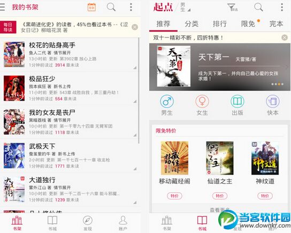Tap the orange calendar sign-in icon
This screenshot has width=291, height=233.
91,7
